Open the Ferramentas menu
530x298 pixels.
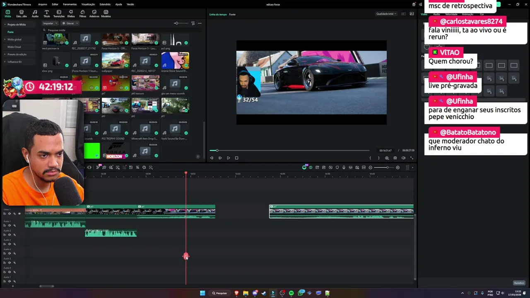pos(70,4)
